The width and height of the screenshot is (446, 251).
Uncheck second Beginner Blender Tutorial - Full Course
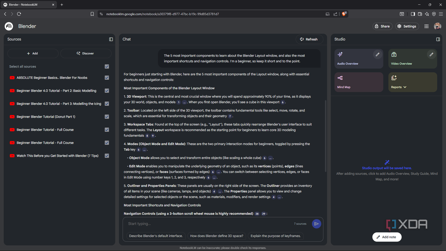(x=107, y=143)
